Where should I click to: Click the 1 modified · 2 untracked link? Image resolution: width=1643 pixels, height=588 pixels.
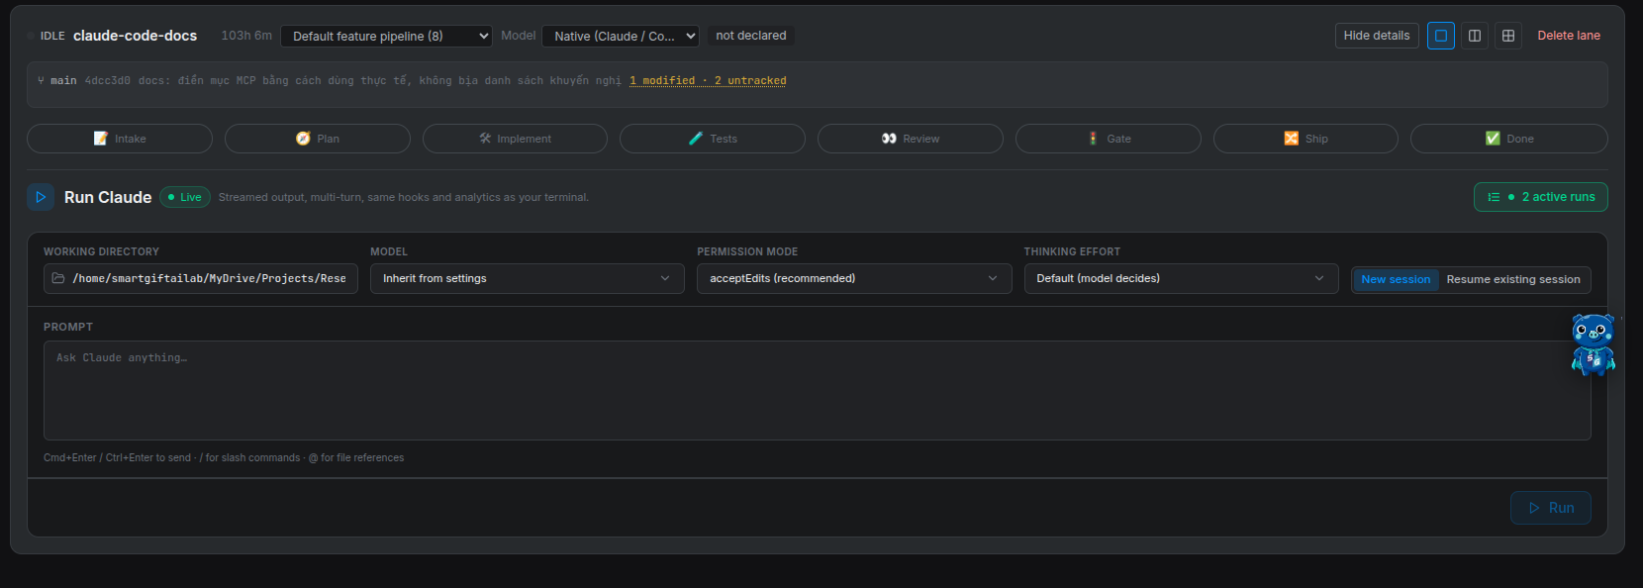pos(708,80)
